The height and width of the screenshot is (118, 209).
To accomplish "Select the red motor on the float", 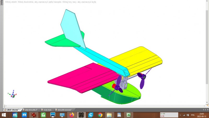I will 114,86.
